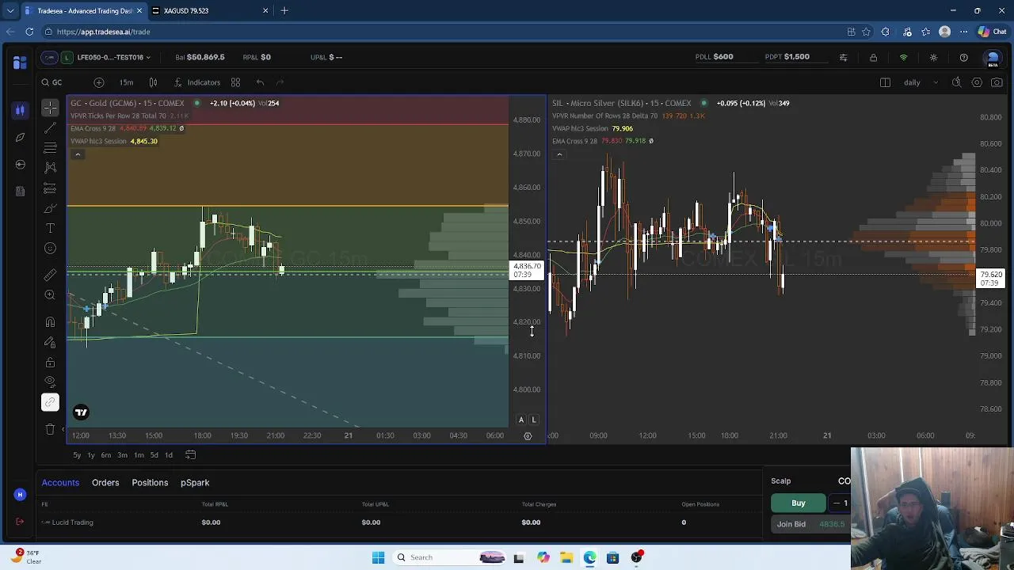Open candlestick chart style selector
1014x570 pixels.
[x=153, y=82]
